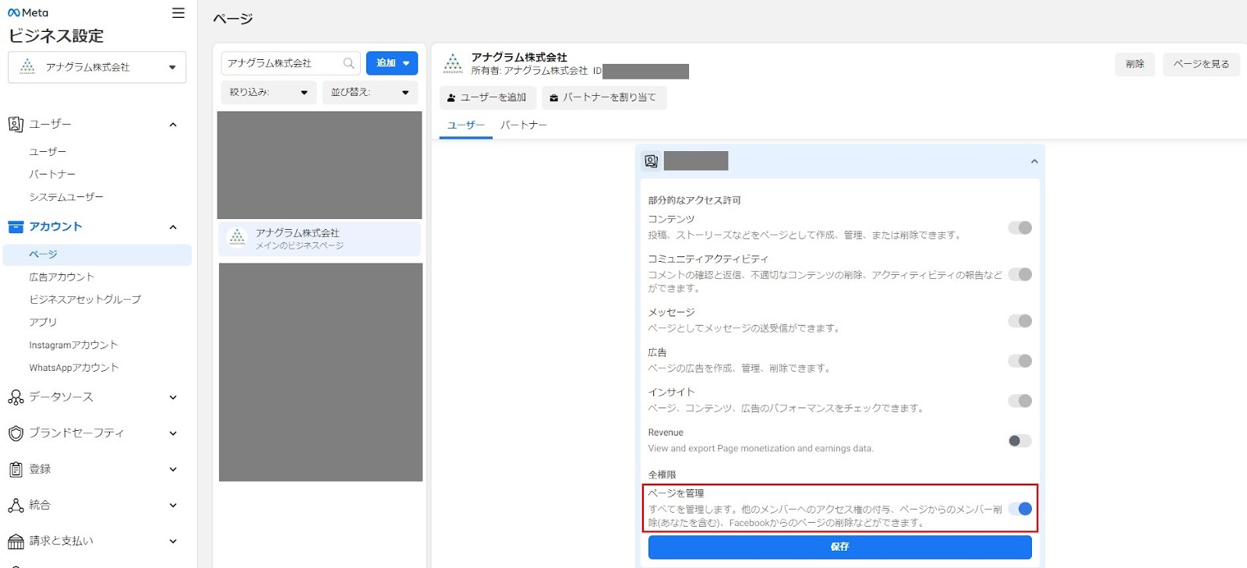Open システムユーザー in sidebar
1247x568 pixels.
(66, 197)
